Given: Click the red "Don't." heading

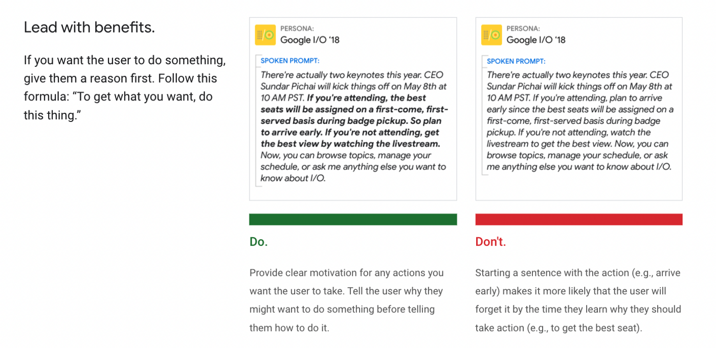Looking at the screenshot, I should click(490, 242).
